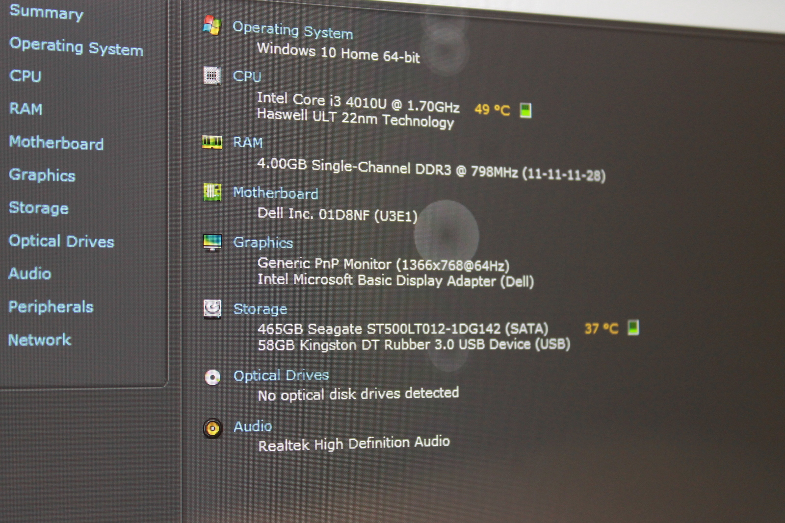Click 465GB Seagate ST500LT012-1DG142 (SATA) text

[x=403, y=328]
